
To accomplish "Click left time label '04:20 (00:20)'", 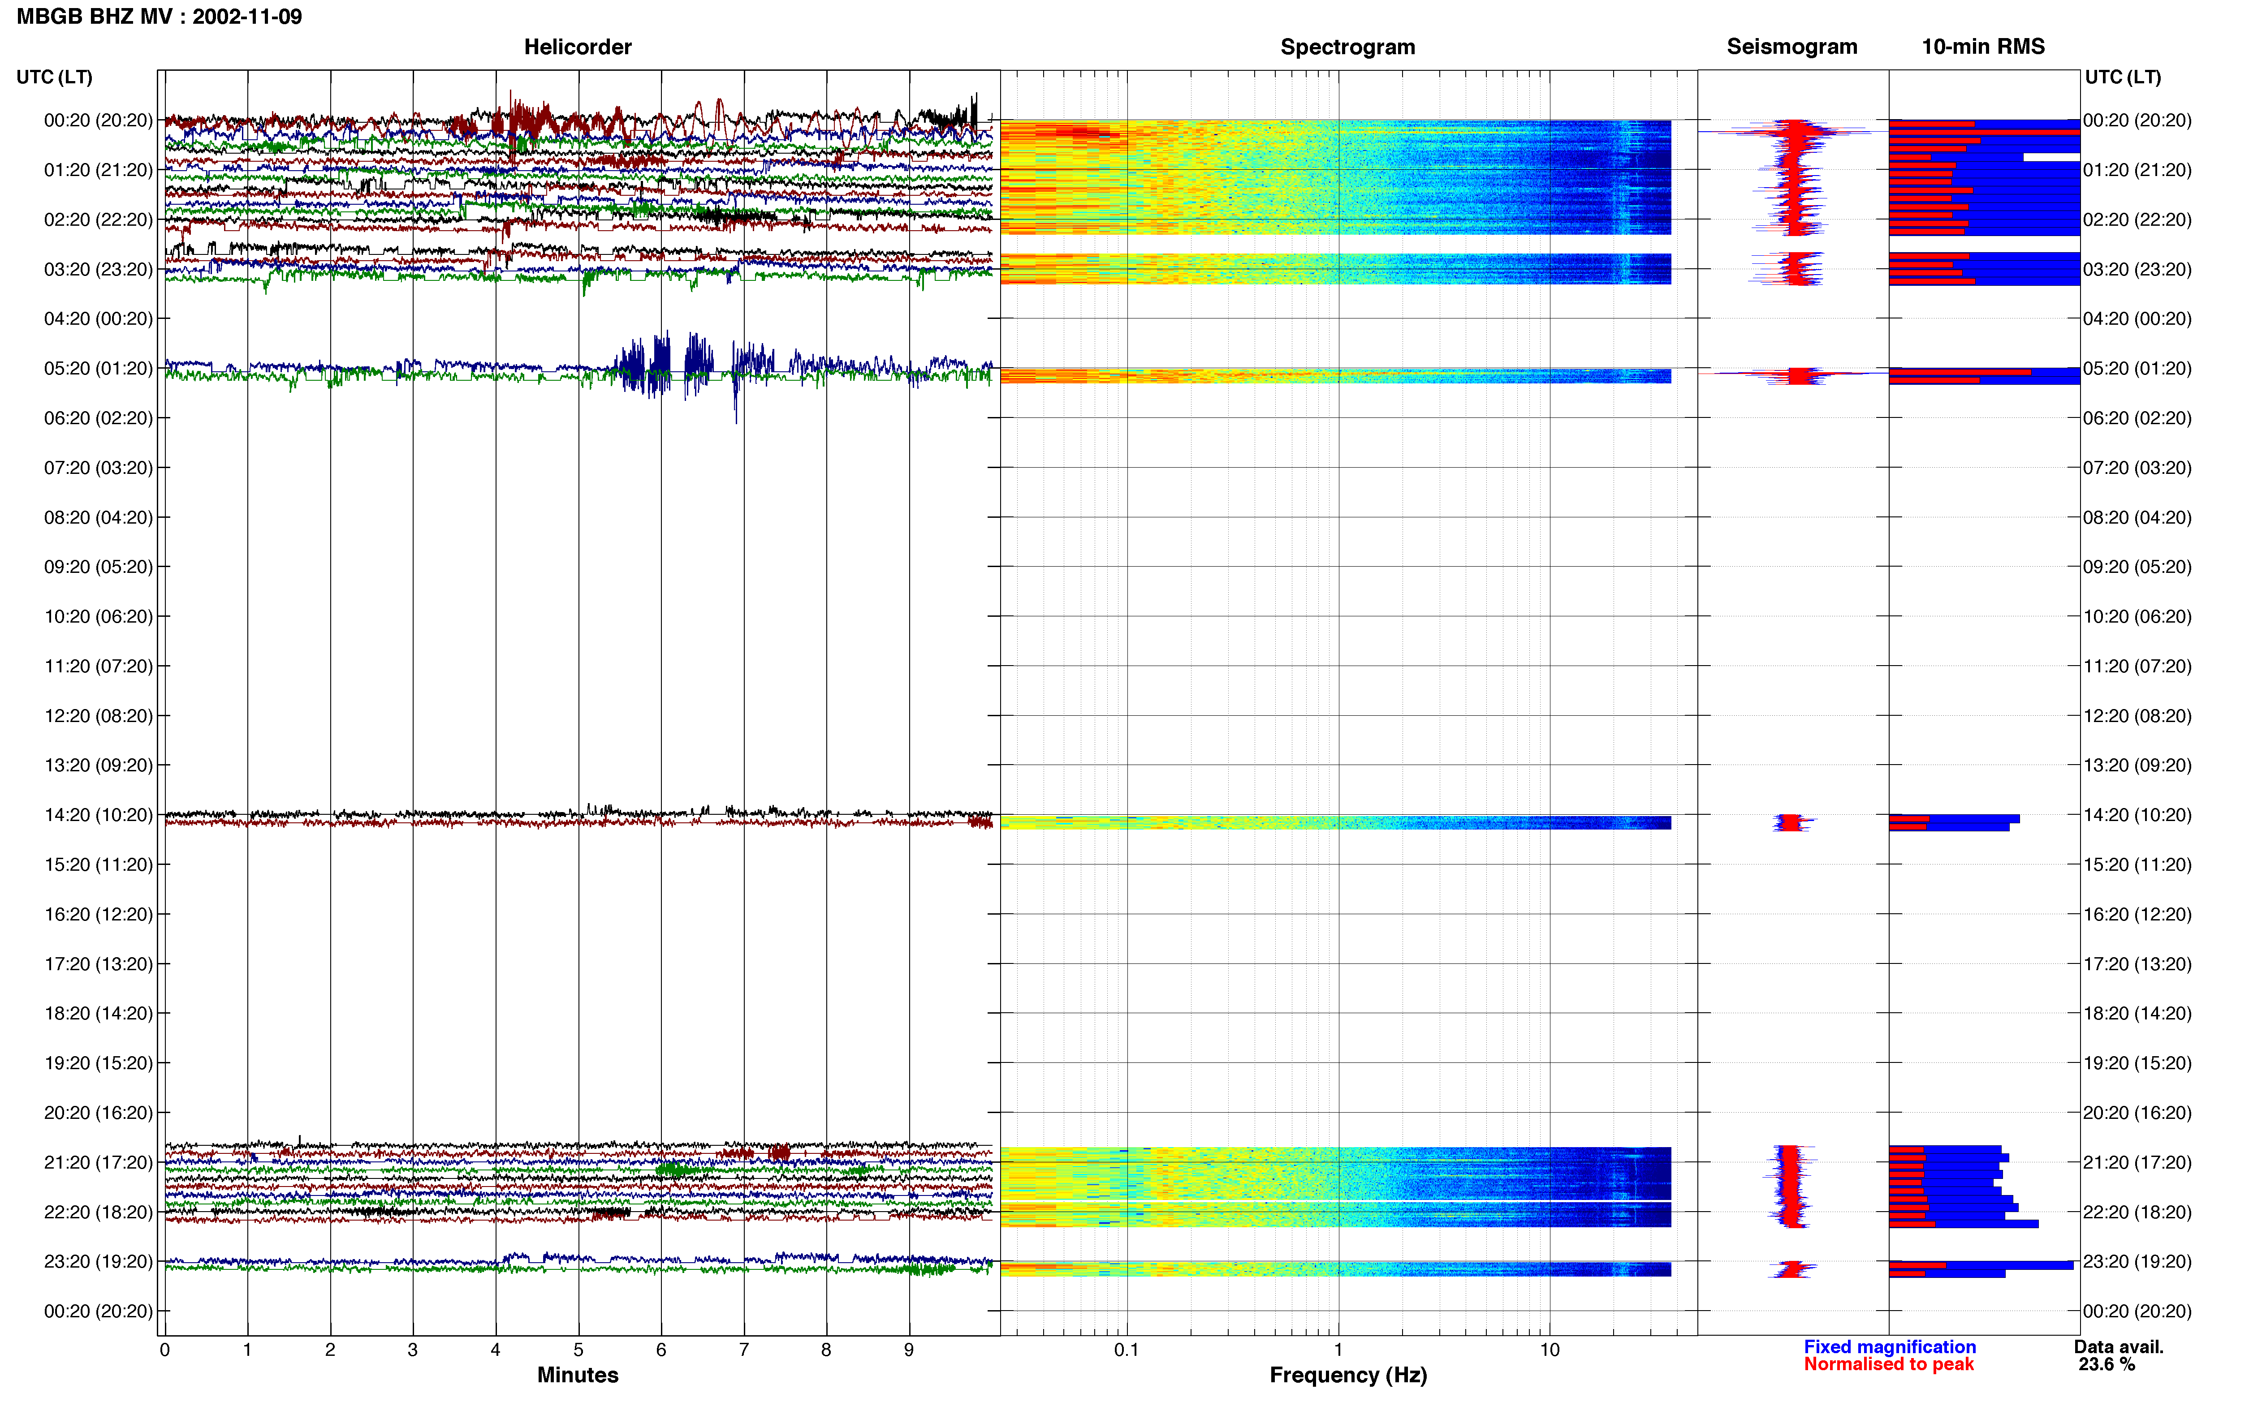I will (x=99, y=319).
